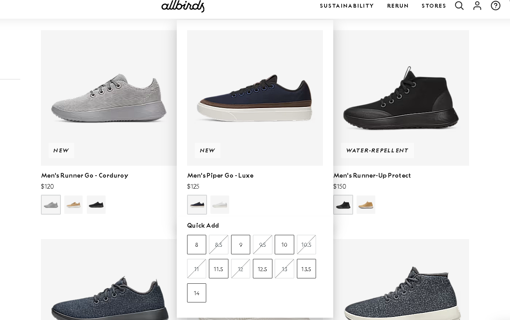Choose black swatch for Runner Go Corduroy
510x320 pixels.
click(96, 205)
